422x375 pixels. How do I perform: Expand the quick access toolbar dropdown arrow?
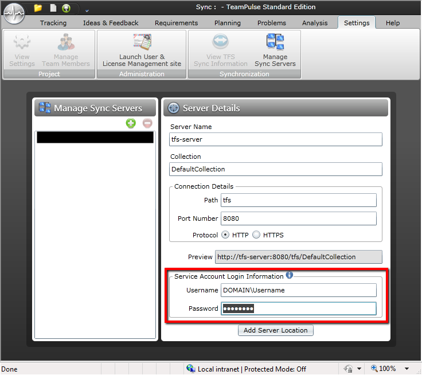point(87,11)
